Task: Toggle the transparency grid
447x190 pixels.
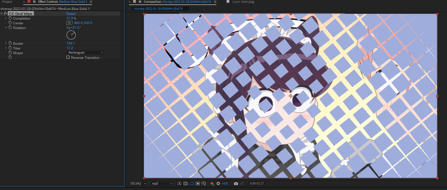Action: tap(185, 184)
